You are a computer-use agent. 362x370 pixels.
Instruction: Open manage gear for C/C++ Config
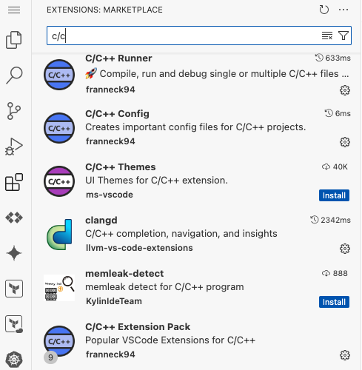click(345, 142)
